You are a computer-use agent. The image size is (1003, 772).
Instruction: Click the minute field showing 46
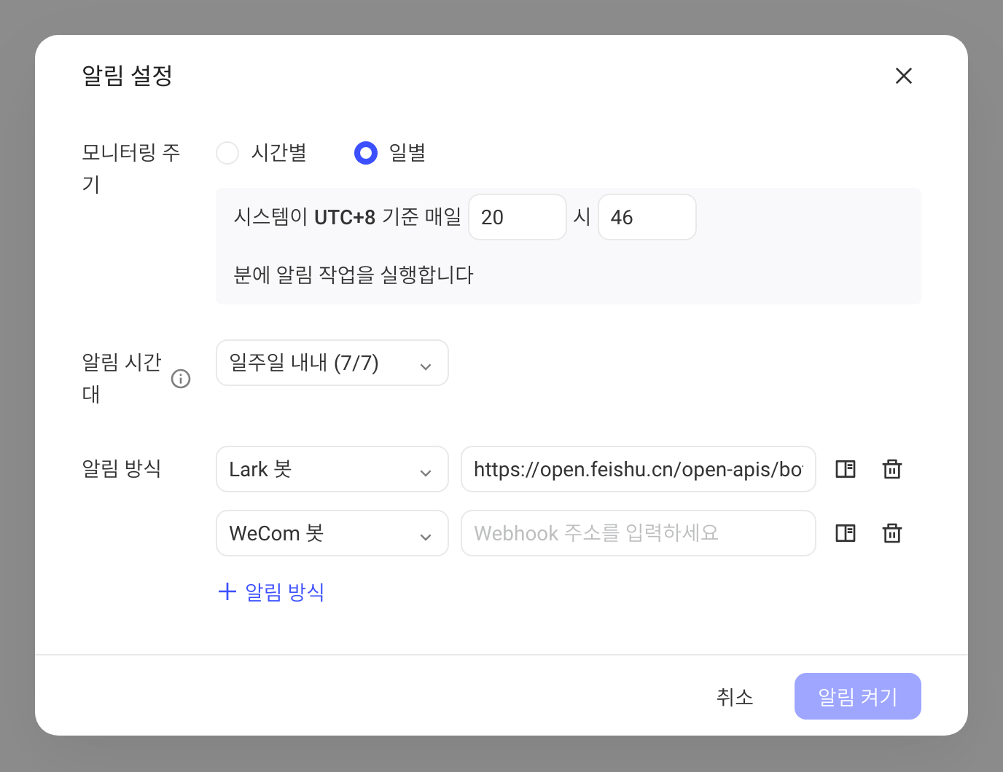click(647, 217)
